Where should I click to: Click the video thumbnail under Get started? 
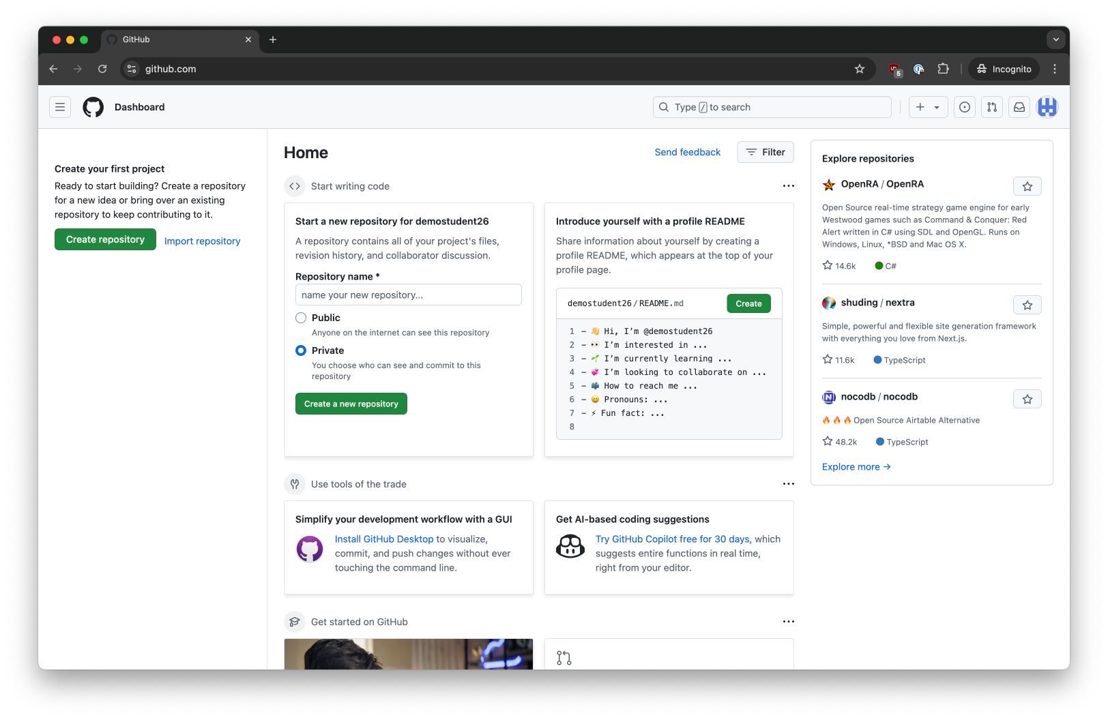point(409,654)
